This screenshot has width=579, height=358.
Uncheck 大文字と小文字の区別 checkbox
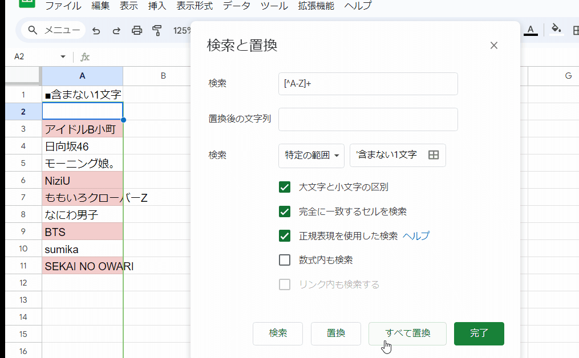[x=285, y=187]
